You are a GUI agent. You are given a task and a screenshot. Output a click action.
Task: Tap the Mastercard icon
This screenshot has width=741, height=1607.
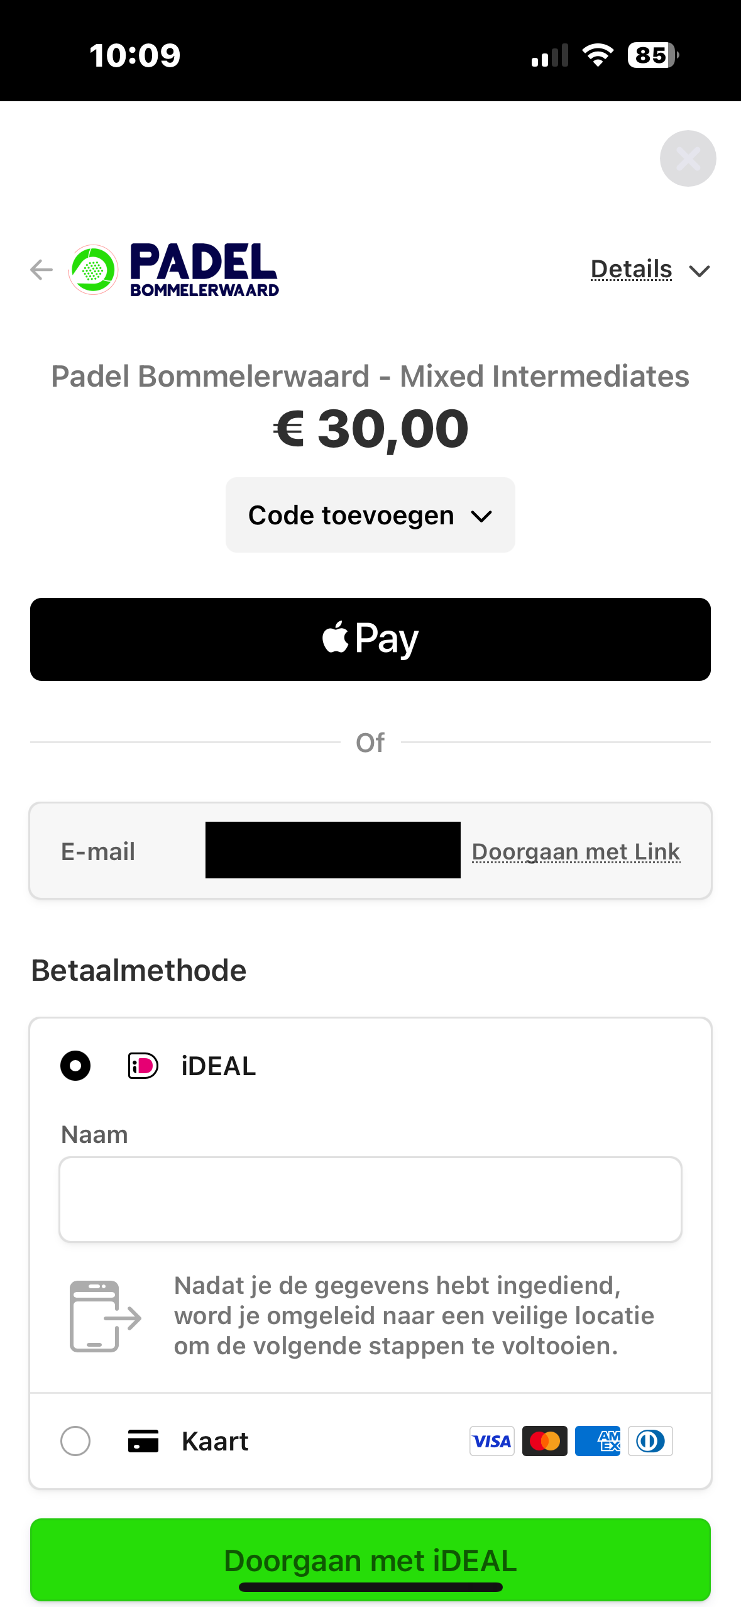point(544,1440)
